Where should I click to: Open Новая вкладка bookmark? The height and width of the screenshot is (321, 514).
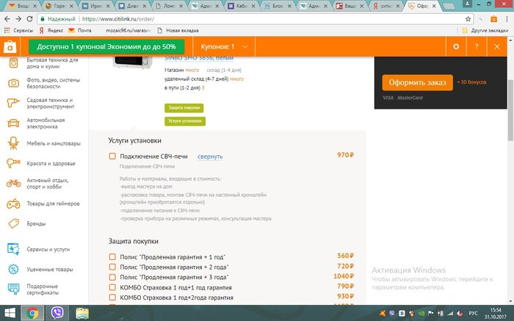178,30
